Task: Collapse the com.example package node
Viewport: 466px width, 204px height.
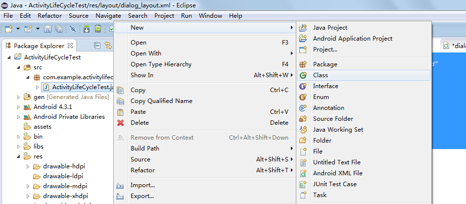Action: click(x=28, y=77)
